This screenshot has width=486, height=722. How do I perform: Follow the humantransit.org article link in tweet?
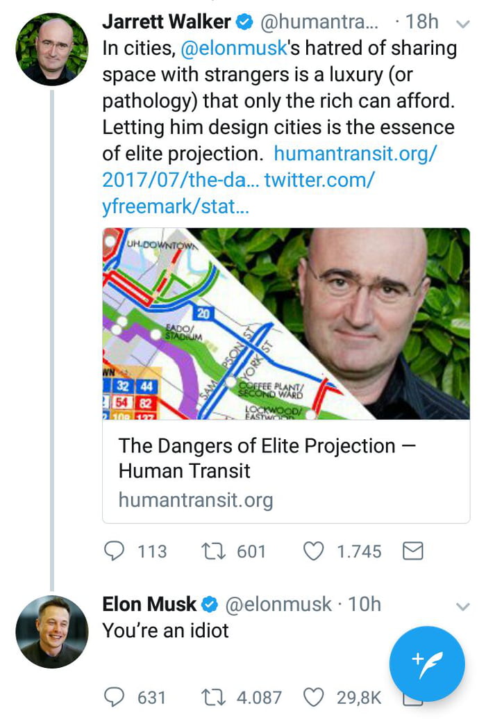pyautogui.click(x=355, y=154)
